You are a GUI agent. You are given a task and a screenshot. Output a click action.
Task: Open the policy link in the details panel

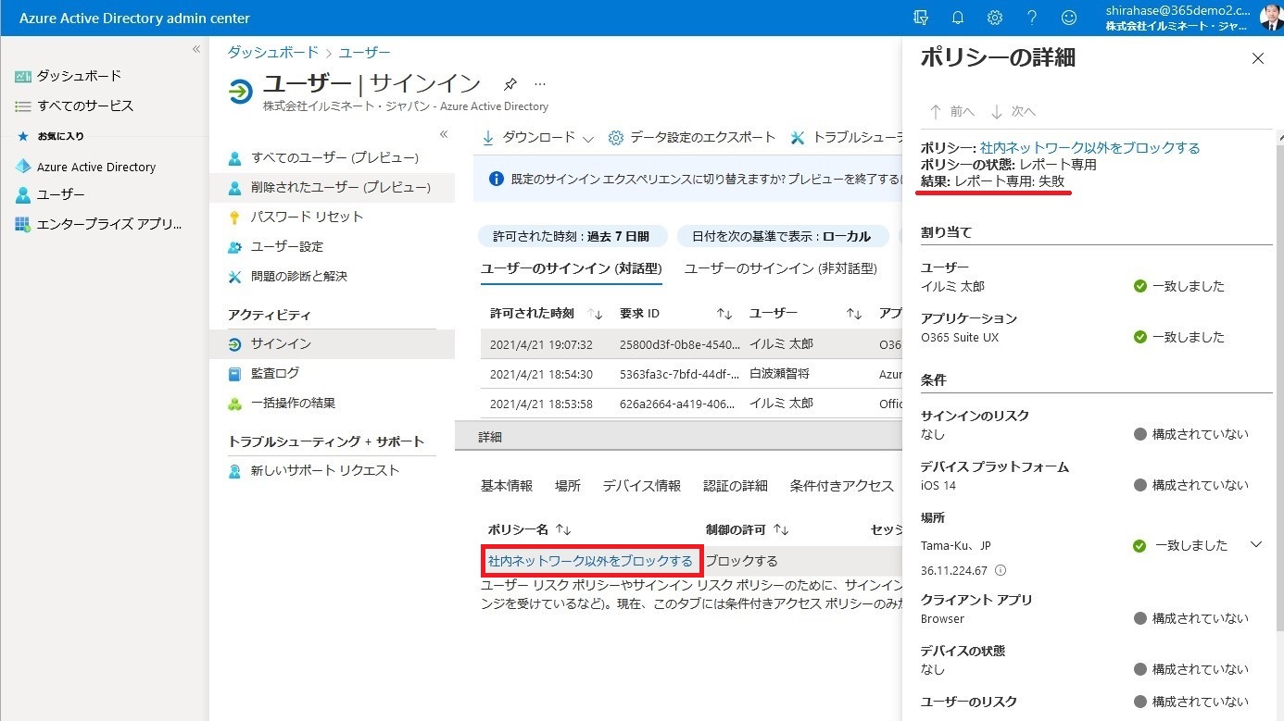1089,148
